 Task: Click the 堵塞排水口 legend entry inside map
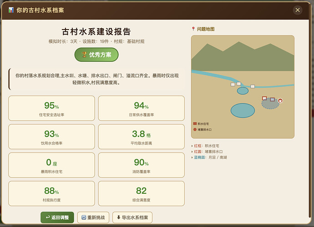(202, 130)
